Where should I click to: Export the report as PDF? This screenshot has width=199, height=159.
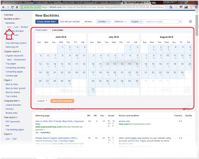(15, 139)
